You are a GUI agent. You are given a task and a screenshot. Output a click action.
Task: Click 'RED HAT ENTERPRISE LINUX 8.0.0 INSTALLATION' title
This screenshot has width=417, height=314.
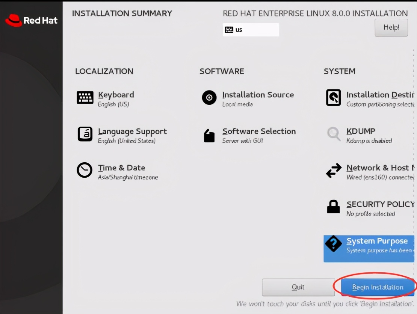point(316,14)
